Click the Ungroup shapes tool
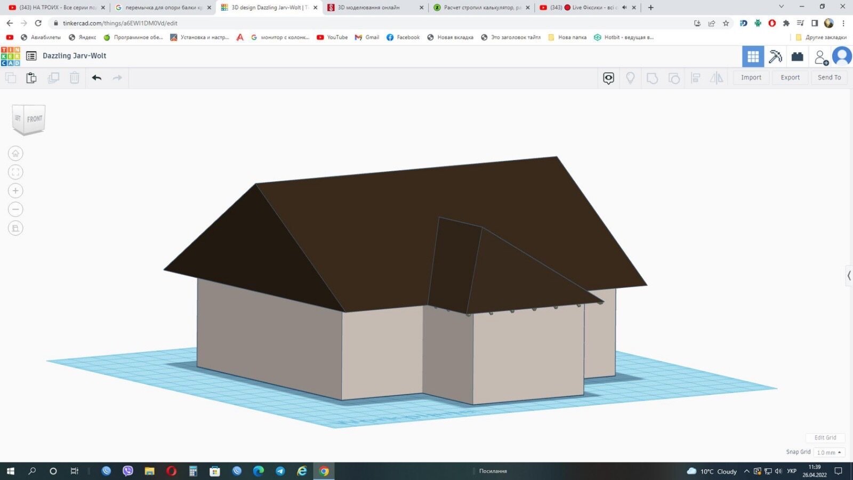 (674, 78)
